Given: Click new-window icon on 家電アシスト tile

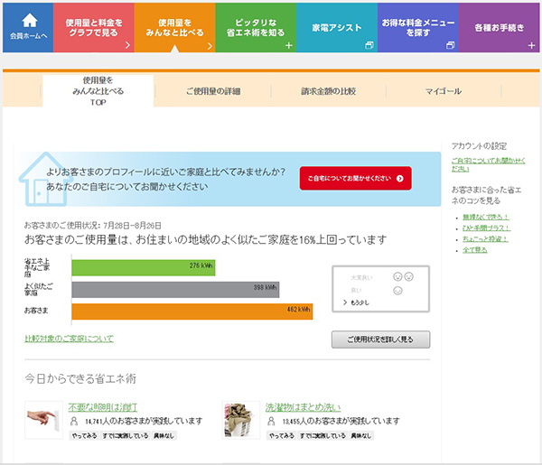Looking at the screenshot, I should [369, 45].
